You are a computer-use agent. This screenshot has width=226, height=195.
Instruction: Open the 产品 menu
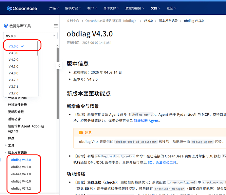54,8
